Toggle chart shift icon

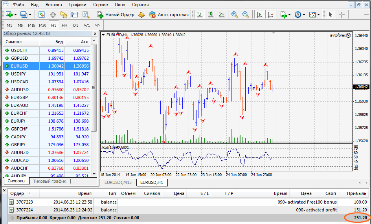click(270, 15)
